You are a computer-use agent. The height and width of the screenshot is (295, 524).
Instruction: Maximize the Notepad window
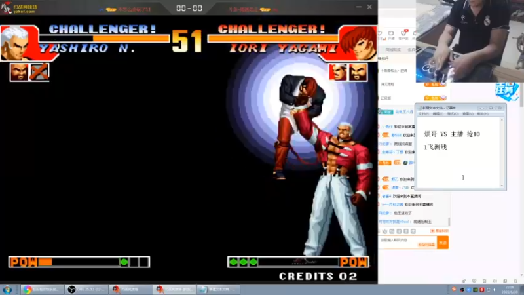click(x=491, y=108)
